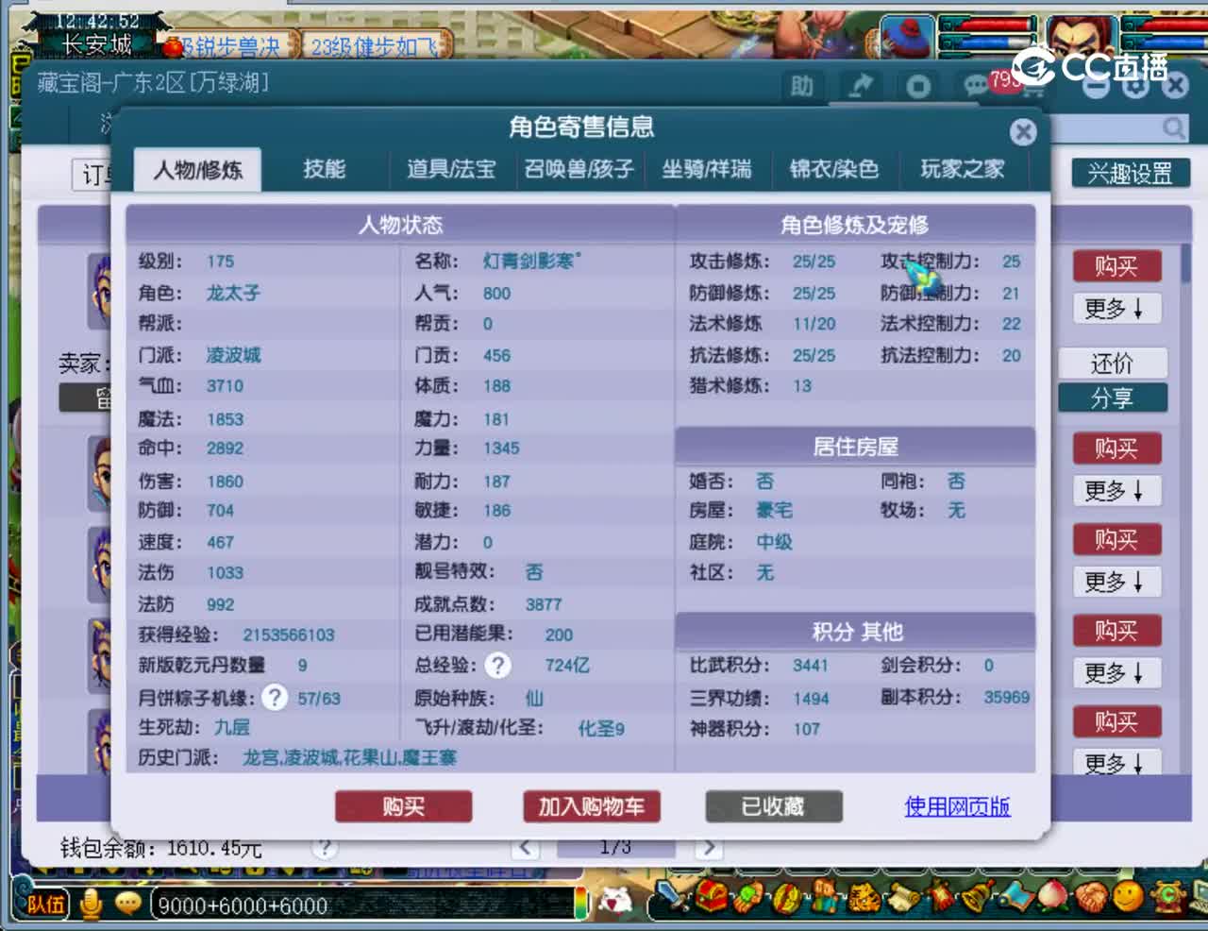Click 加入购物车 button
Image resolution: width=1208 pixels, height=931 pixels.
point(592,806)
